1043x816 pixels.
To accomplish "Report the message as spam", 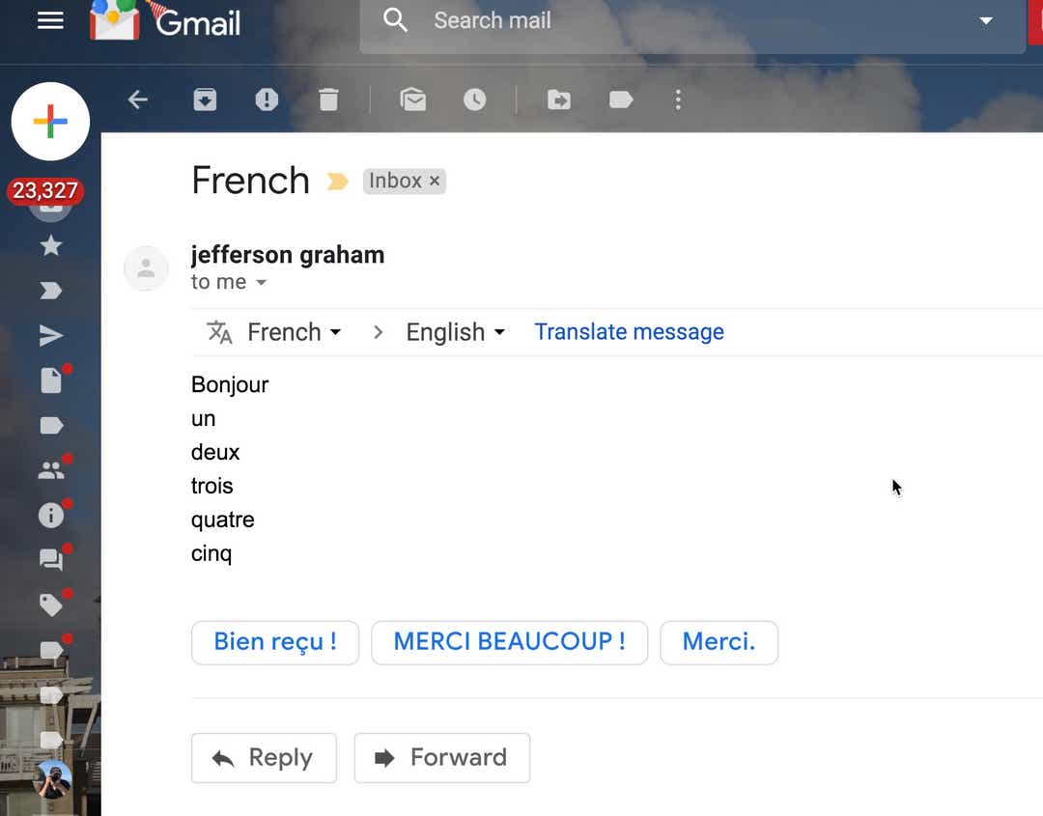I will coord(267,99).
